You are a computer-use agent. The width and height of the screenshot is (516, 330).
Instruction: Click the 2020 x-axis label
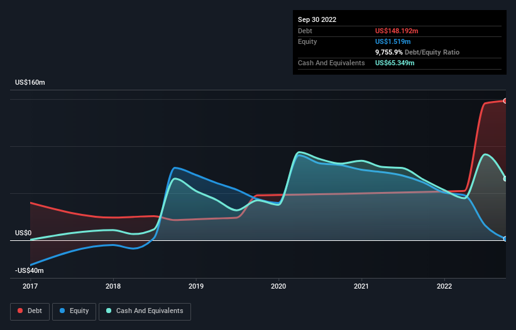278,286
